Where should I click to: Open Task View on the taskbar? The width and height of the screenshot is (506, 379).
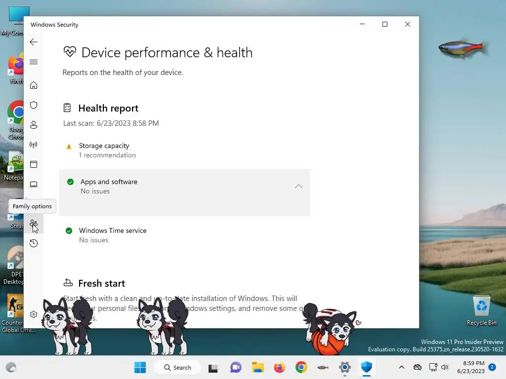213,368
